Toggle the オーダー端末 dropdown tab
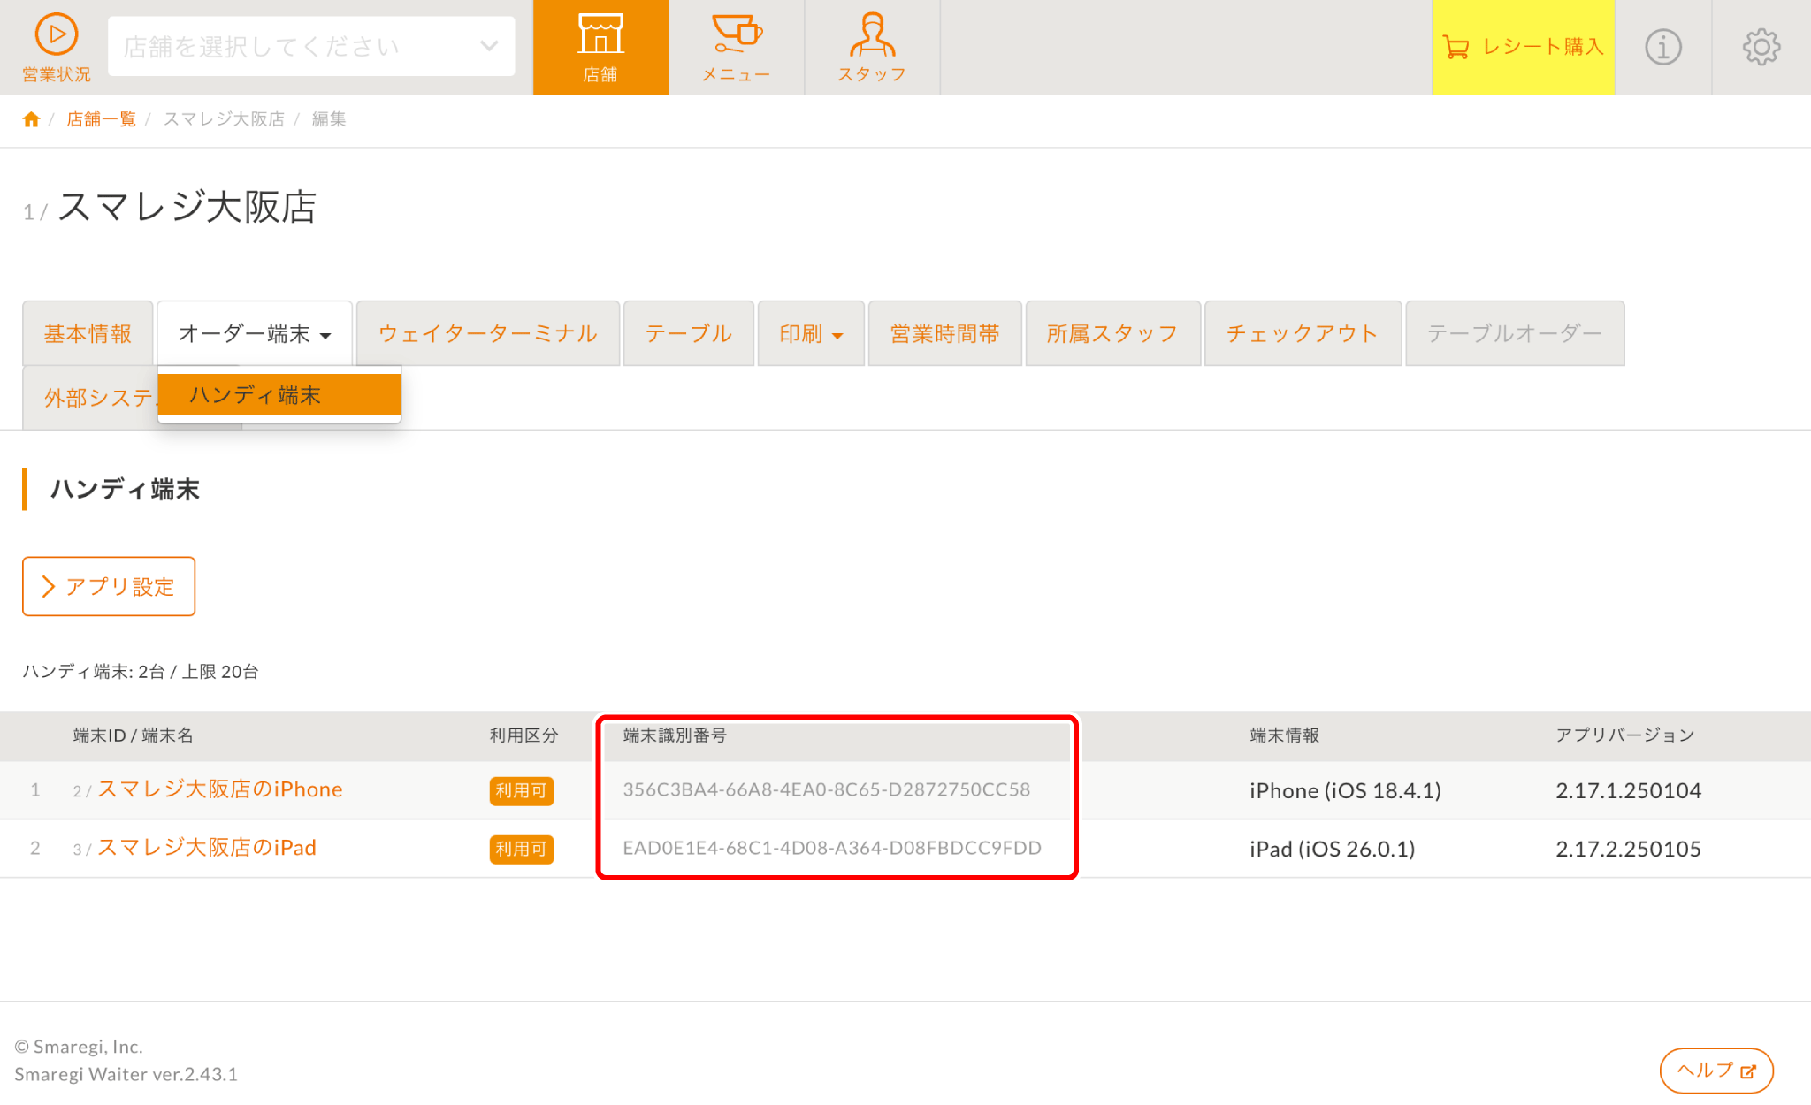Screen dimensions: 1811x1105 [x=254, y=333]
